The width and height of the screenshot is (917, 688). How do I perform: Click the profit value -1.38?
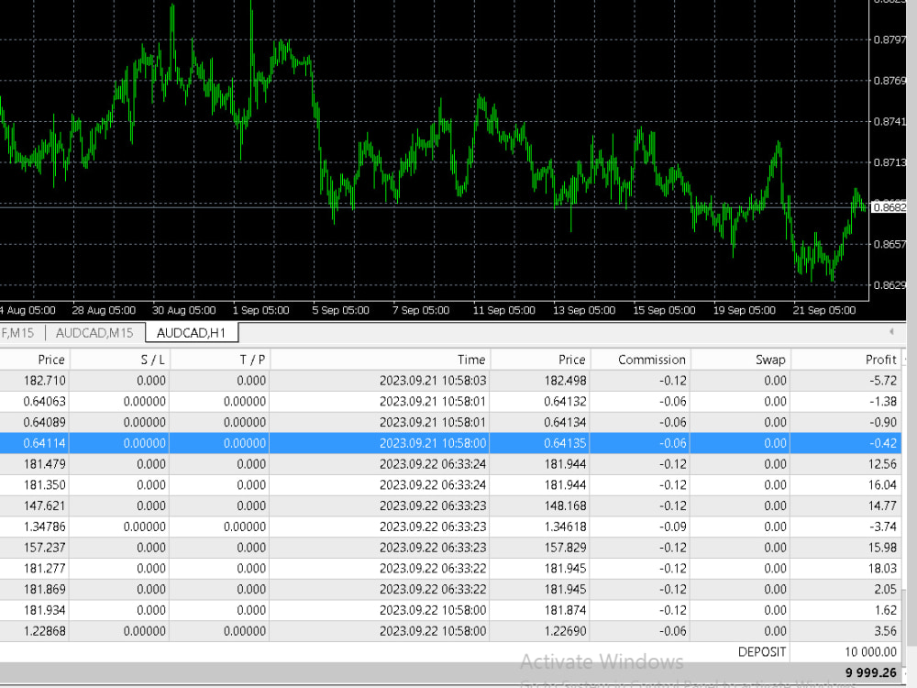(x=883, y=402)
